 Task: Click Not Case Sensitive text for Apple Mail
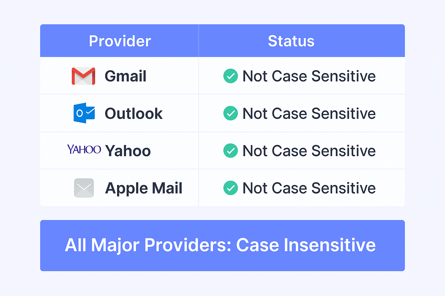[x=309, y=188]
